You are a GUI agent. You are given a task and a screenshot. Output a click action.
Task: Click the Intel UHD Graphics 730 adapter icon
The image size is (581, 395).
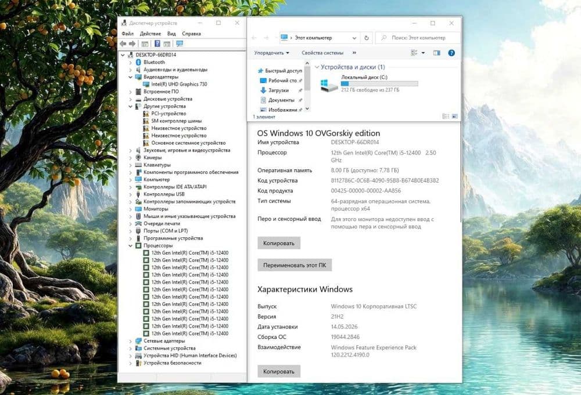pos(146,84)
